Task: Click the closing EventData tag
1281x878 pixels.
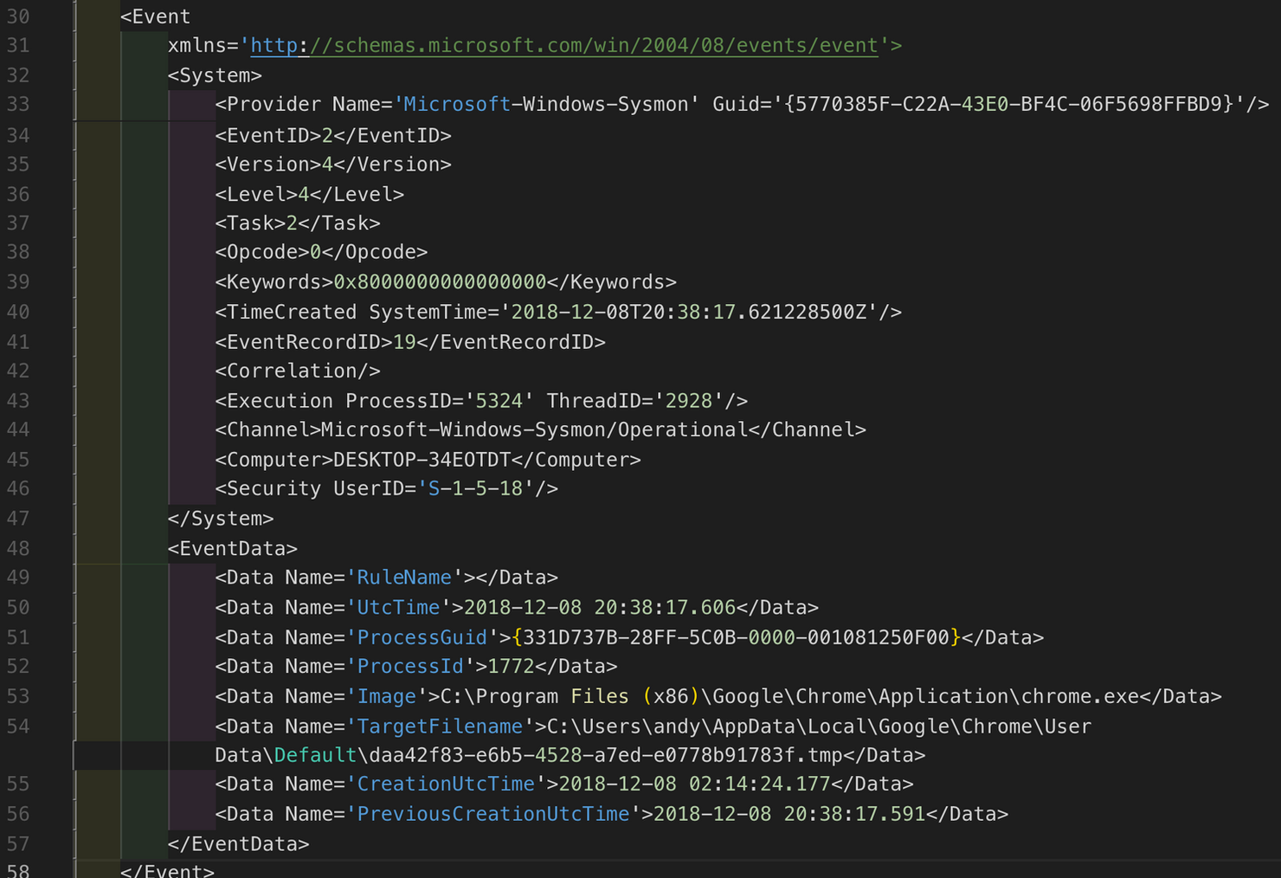Action: tap(238, 844)
